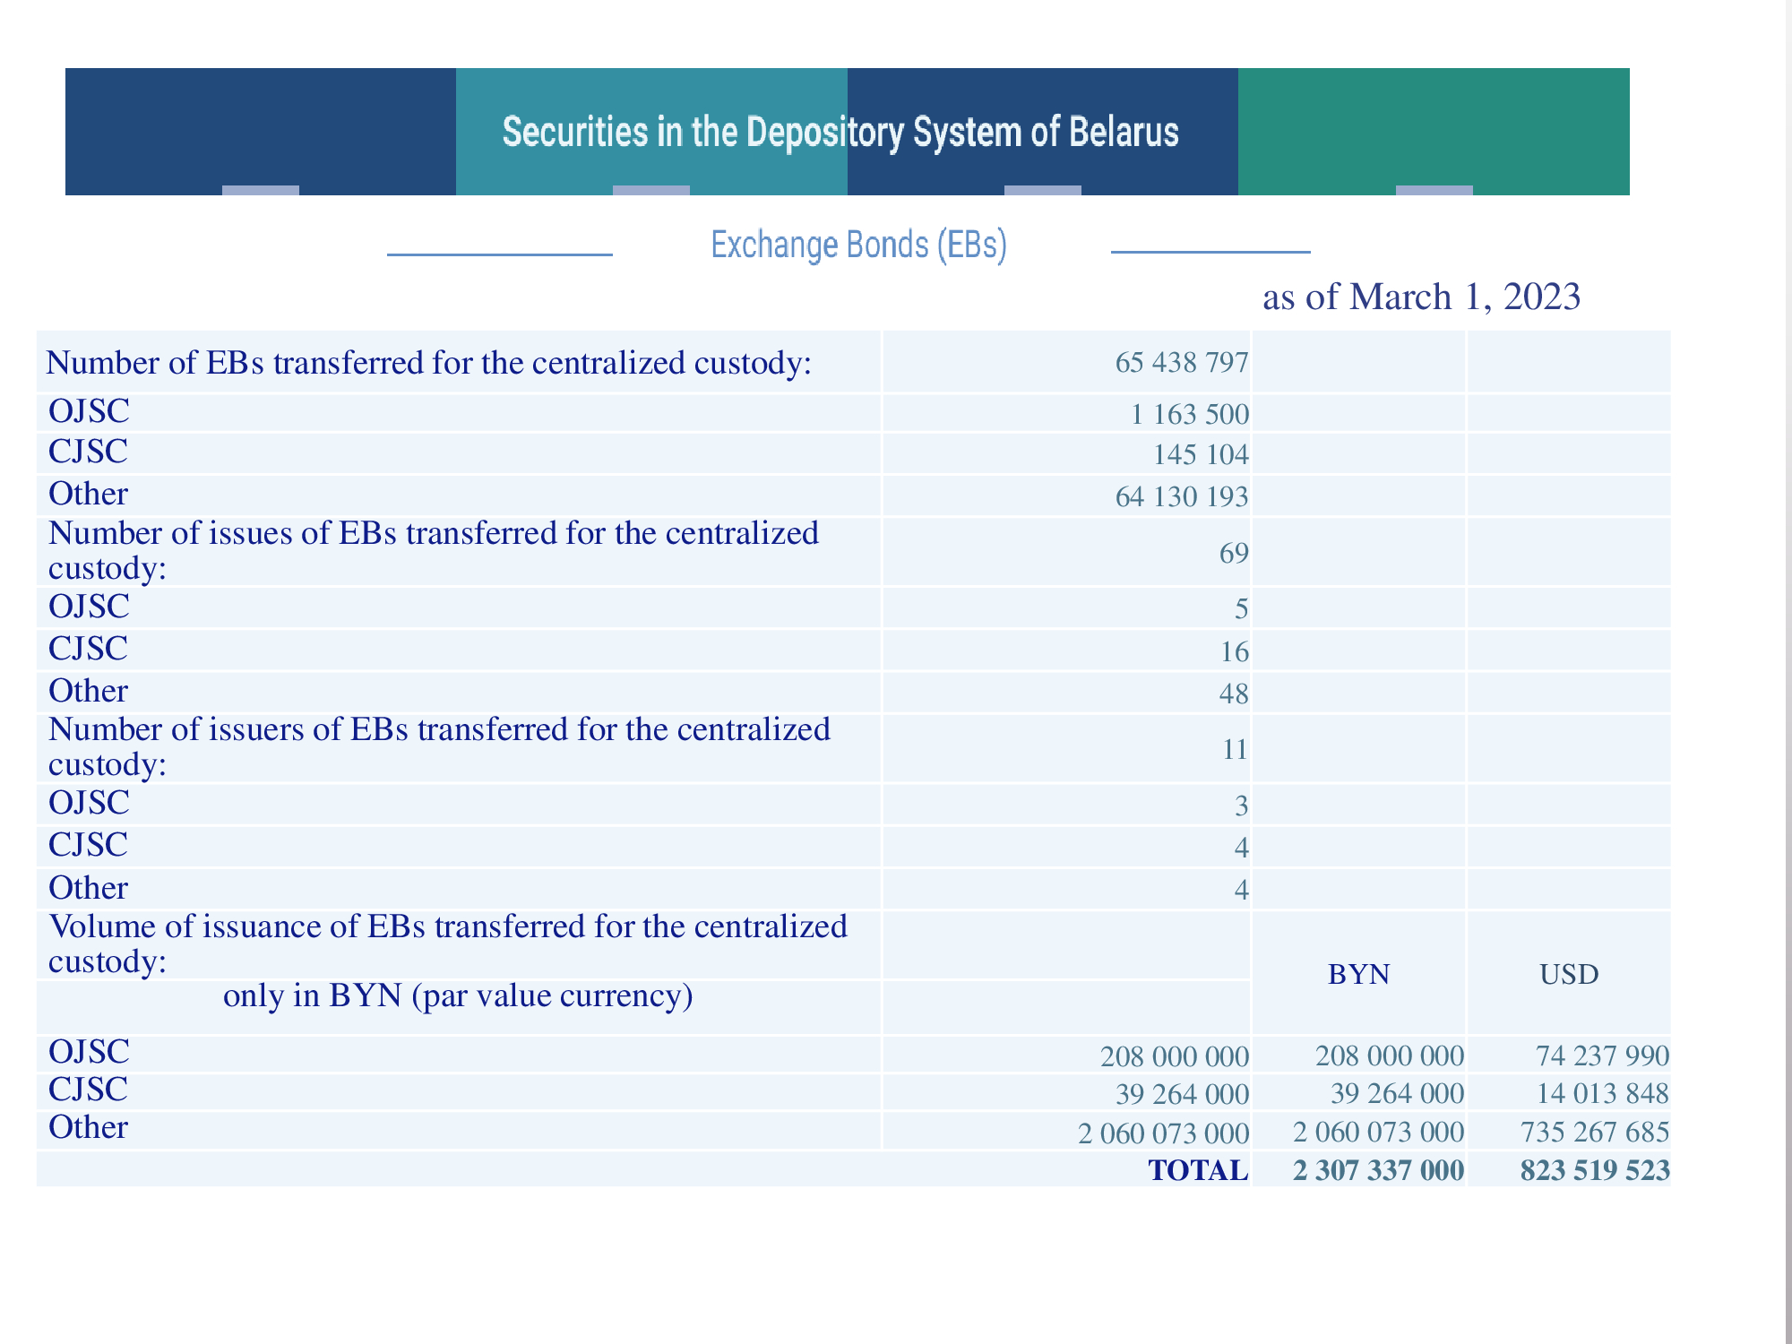Select the text 'only in BYN (par value currency)'
Screen dimensions: 1792x1344
458,995
